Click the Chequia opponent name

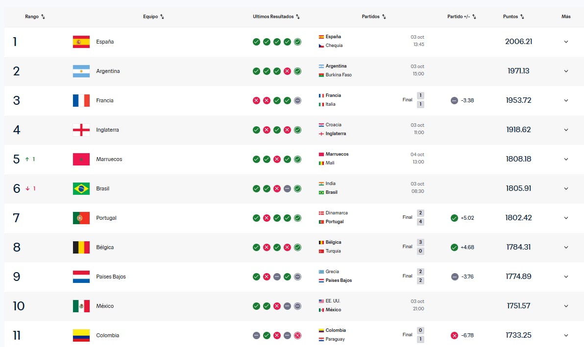click(x=334, y=46)
